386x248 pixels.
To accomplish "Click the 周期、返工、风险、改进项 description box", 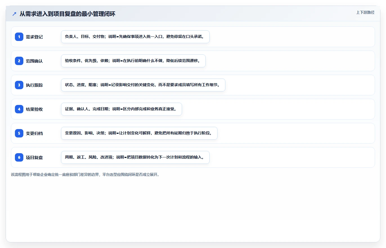I will [x=135, y=157].
